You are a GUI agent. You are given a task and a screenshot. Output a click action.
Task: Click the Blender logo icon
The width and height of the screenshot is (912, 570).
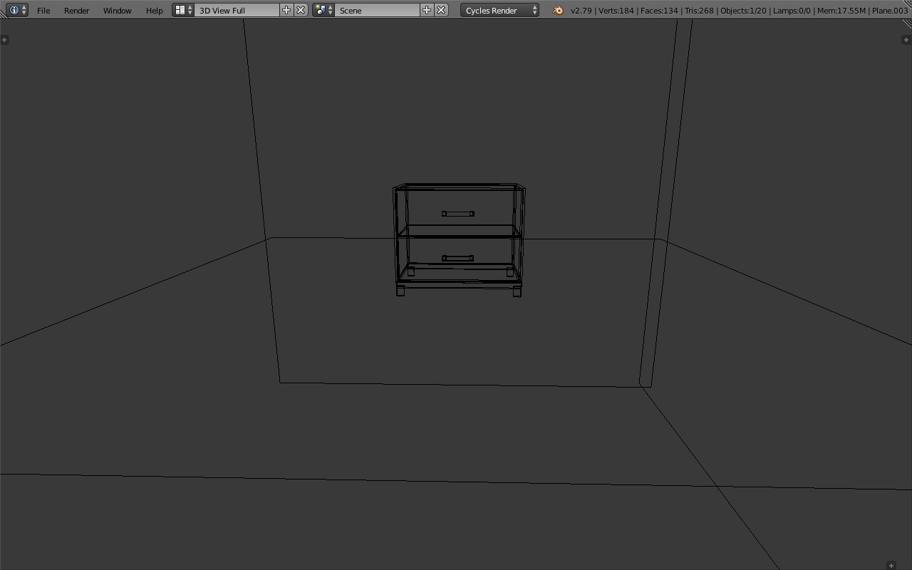click(x=558, y=10)
